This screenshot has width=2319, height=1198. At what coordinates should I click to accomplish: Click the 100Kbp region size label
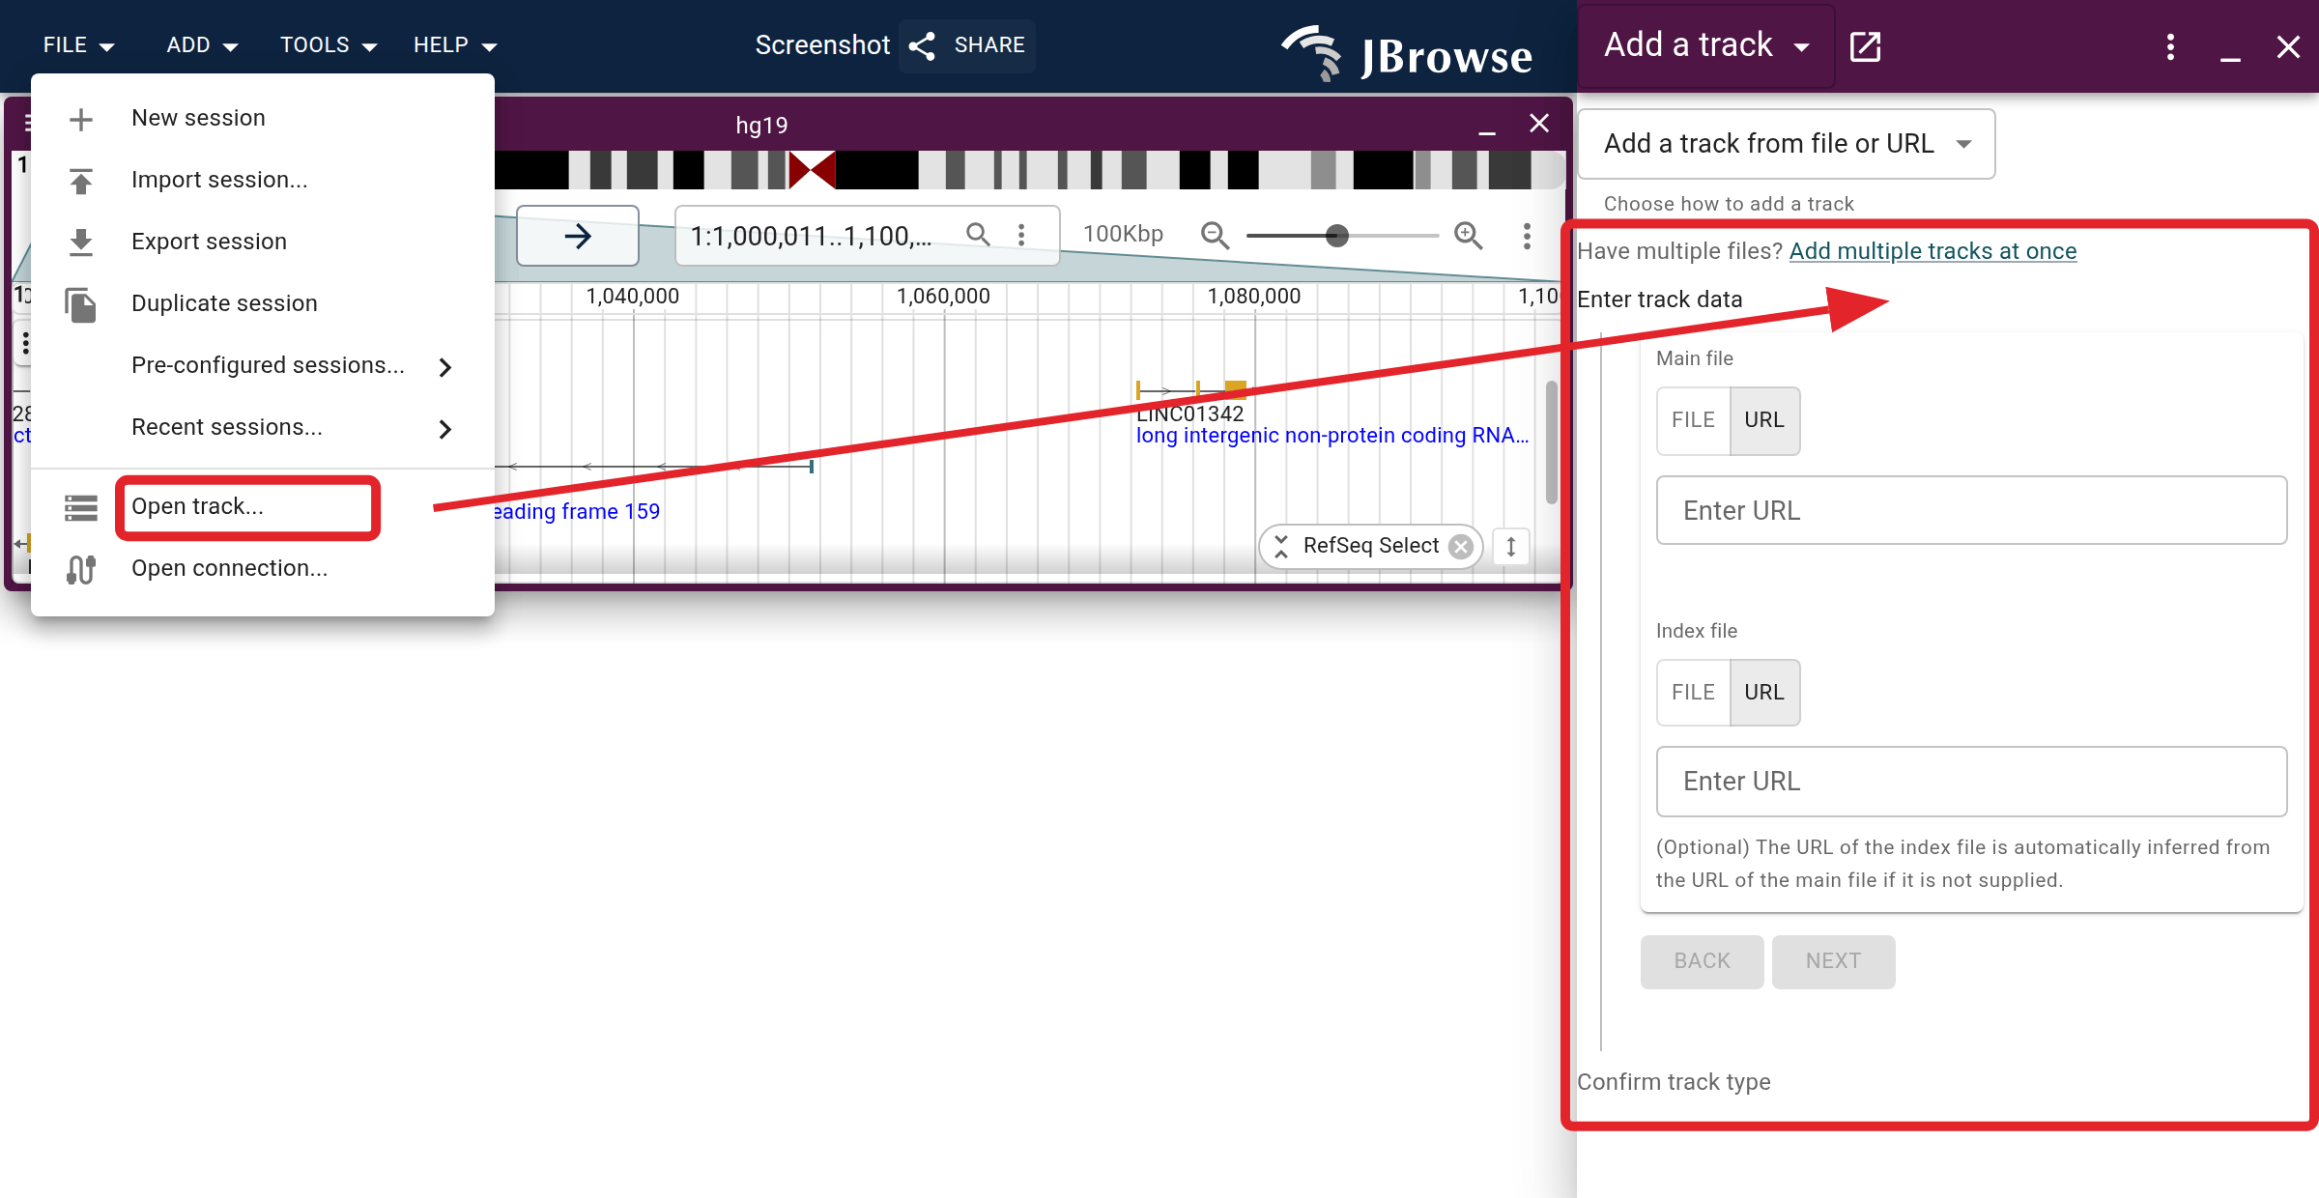1123,235
